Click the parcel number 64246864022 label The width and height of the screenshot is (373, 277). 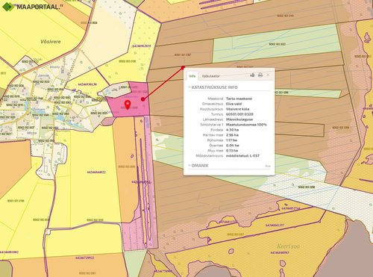tap(96, 172)
